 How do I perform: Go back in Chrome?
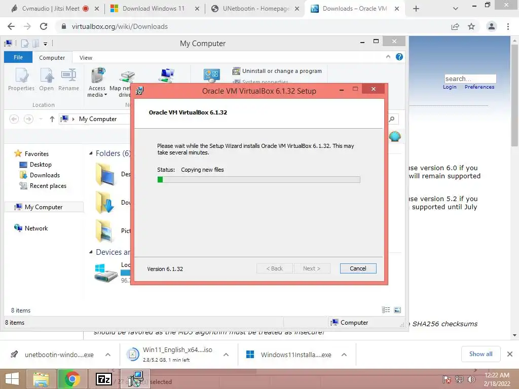pos(11,26)
